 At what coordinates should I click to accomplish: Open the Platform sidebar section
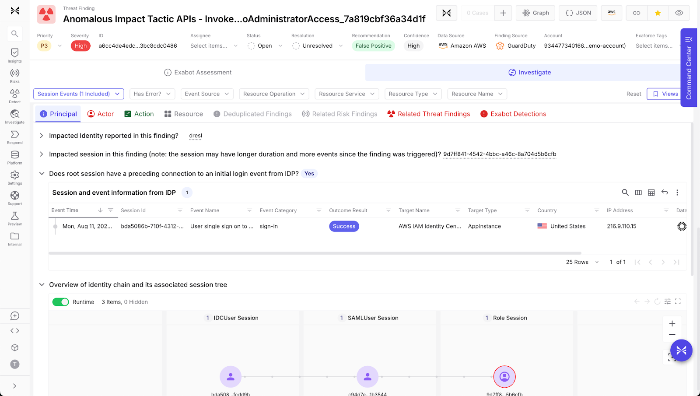click(x=14, y=157)
